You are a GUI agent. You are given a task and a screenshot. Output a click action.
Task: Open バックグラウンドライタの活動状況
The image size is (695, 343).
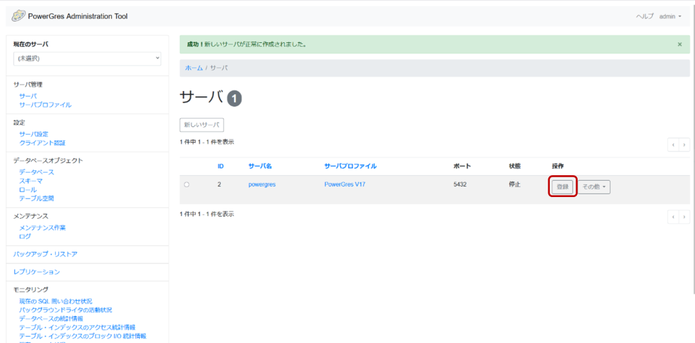click(x=66, y=310)
